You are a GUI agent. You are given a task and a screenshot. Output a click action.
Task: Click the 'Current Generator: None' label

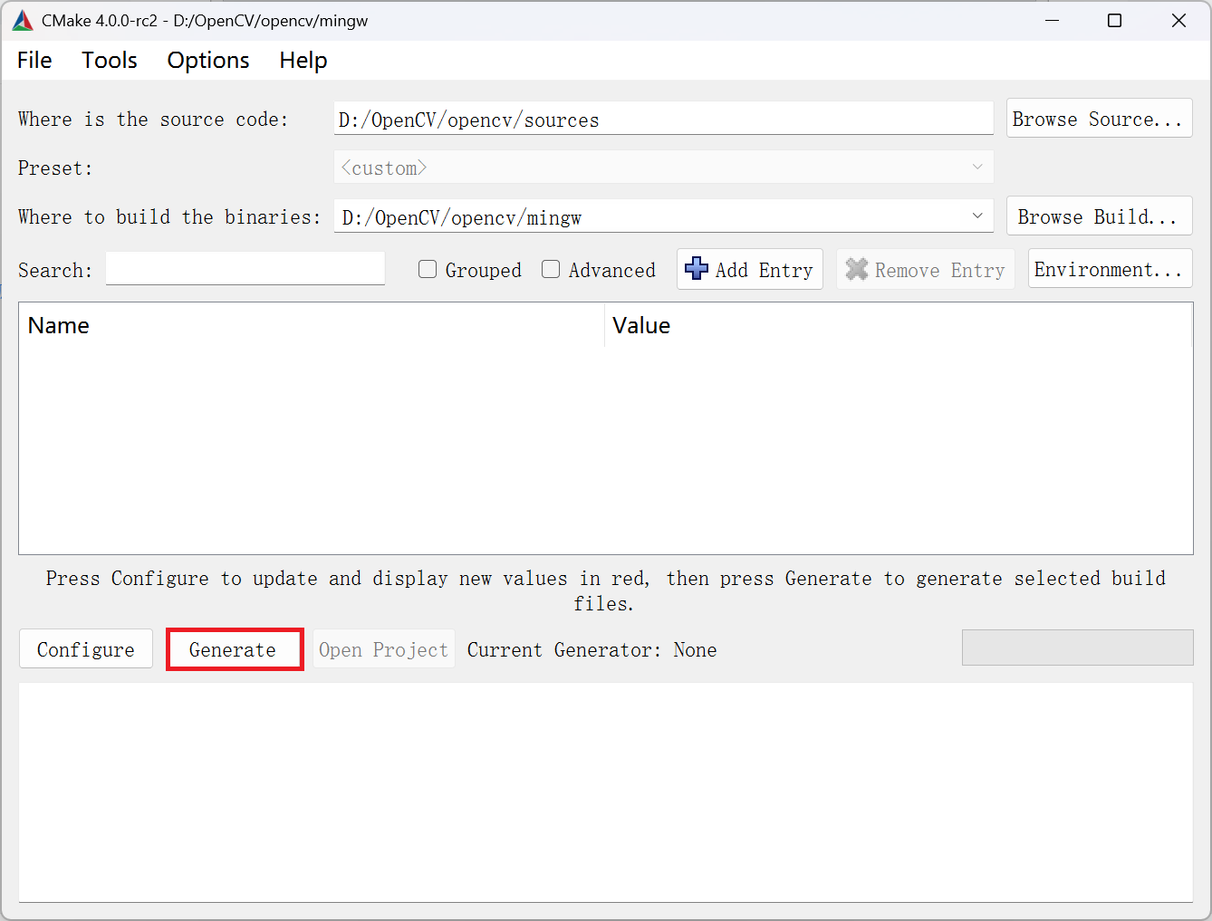592,649
